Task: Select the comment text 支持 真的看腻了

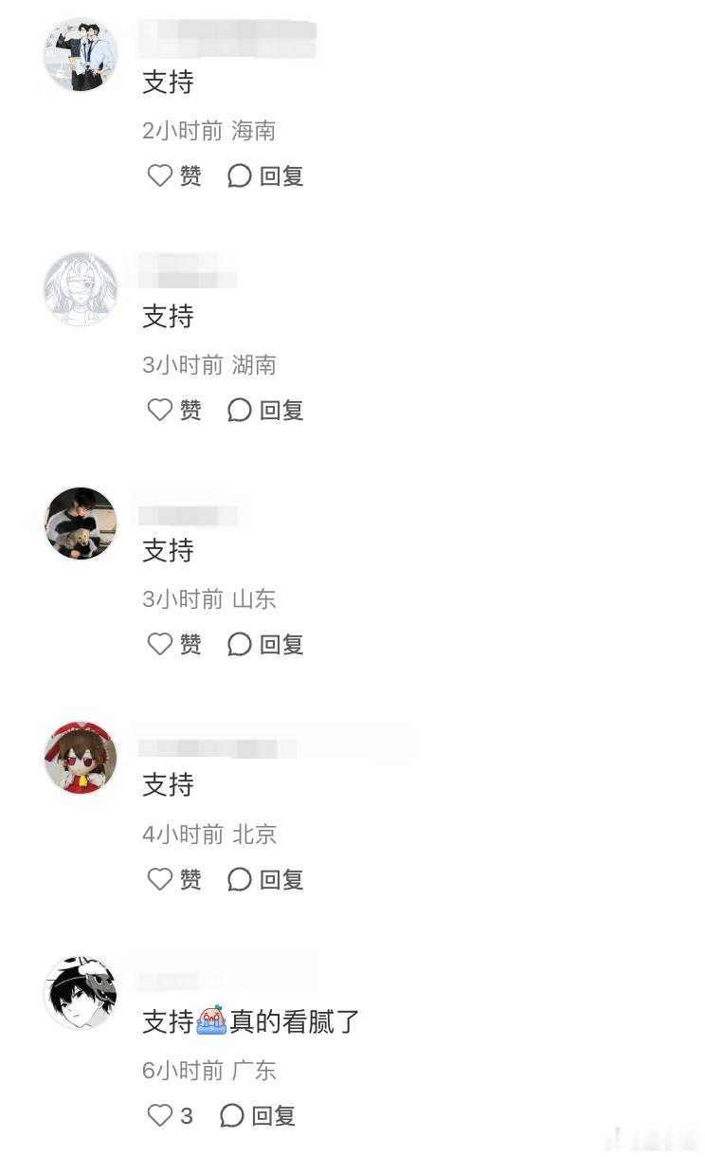Action: [x=251, y=1021]
